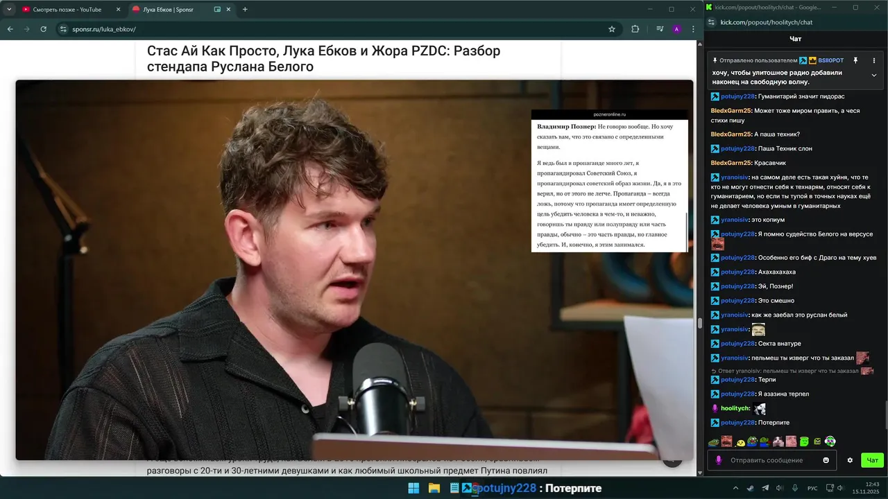Select the laughing Pepe emote
This screenshot has width=888, height=499.
coord(752,441)
